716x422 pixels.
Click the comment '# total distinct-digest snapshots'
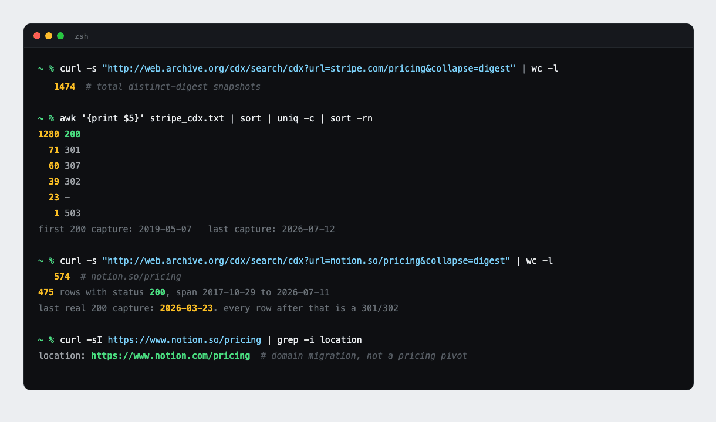173,87
